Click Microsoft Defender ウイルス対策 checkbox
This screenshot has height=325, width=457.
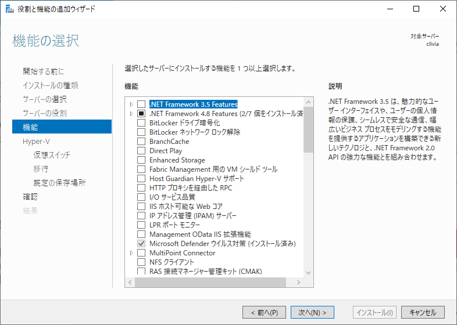click(141, 244)
